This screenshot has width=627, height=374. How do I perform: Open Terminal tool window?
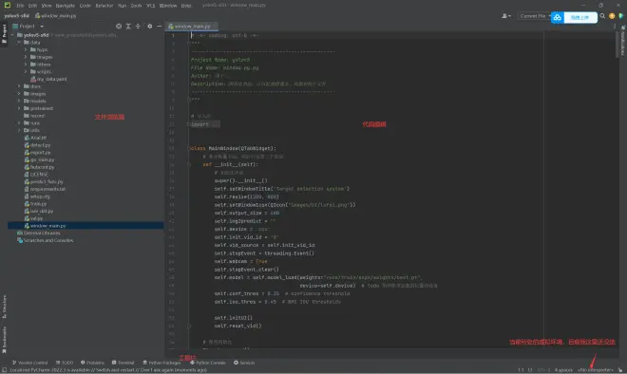click(x=123, y=363)
